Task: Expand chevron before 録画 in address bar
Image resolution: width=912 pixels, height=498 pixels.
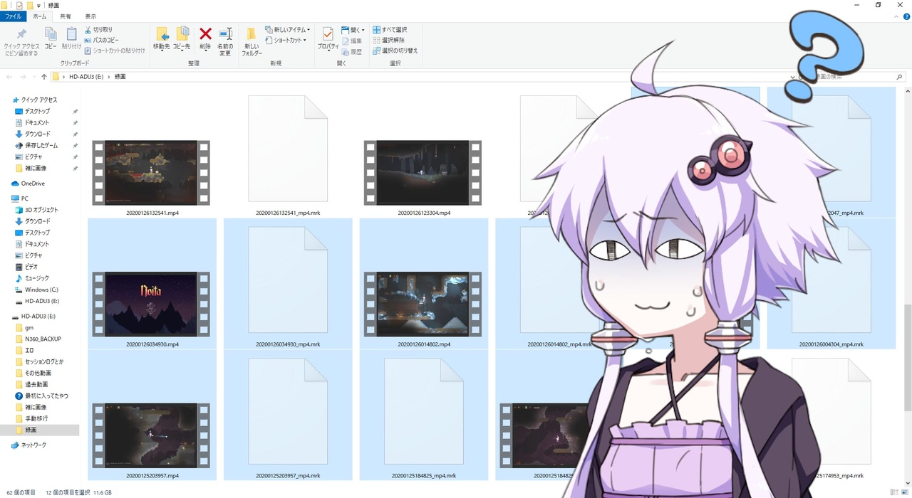Action: [109, 76]
